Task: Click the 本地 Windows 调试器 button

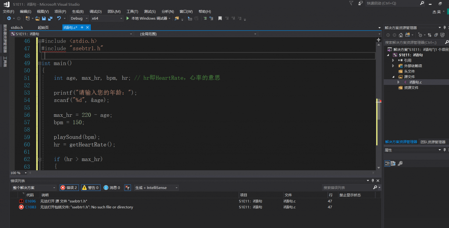Action: tap(148, 18)
